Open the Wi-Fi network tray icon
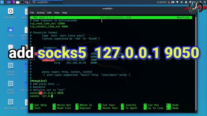Screen dimensions: 207x116 [177, 2]
